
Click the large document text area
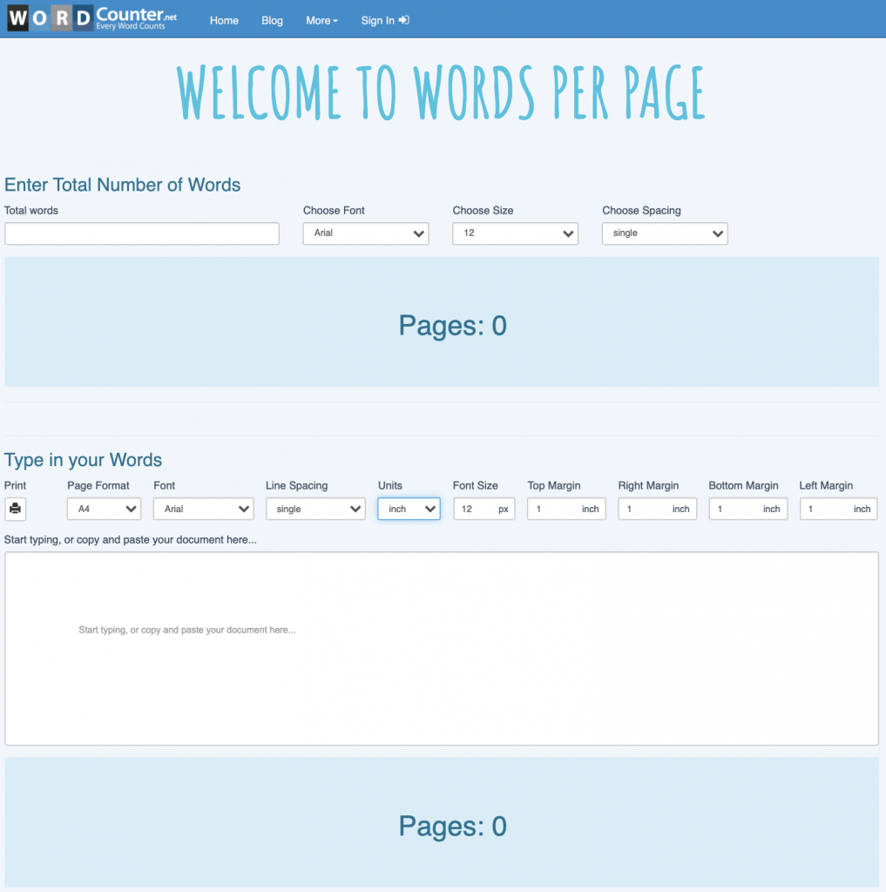point(443,647)
